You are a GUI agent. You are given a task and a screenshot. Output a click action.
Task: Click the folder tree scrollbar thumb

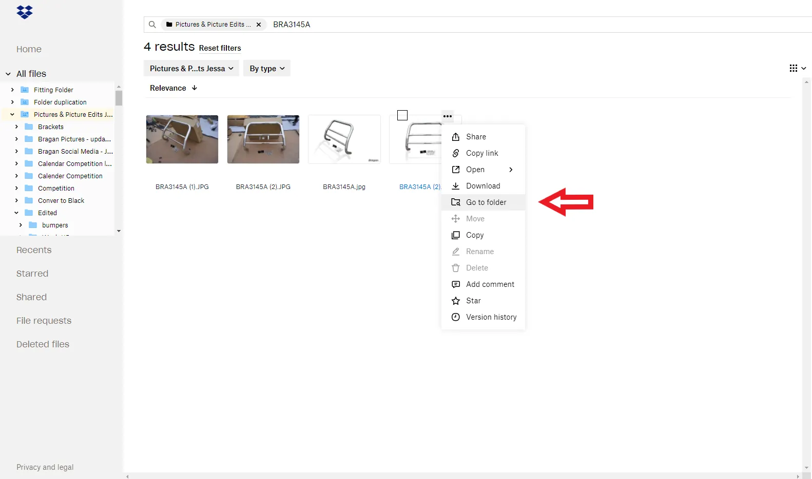point(119,98)
